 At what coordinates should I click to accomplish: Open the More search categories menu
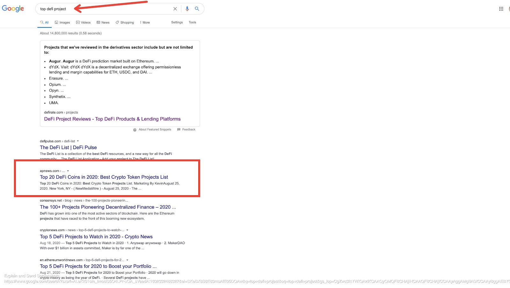tap(145, 23)
